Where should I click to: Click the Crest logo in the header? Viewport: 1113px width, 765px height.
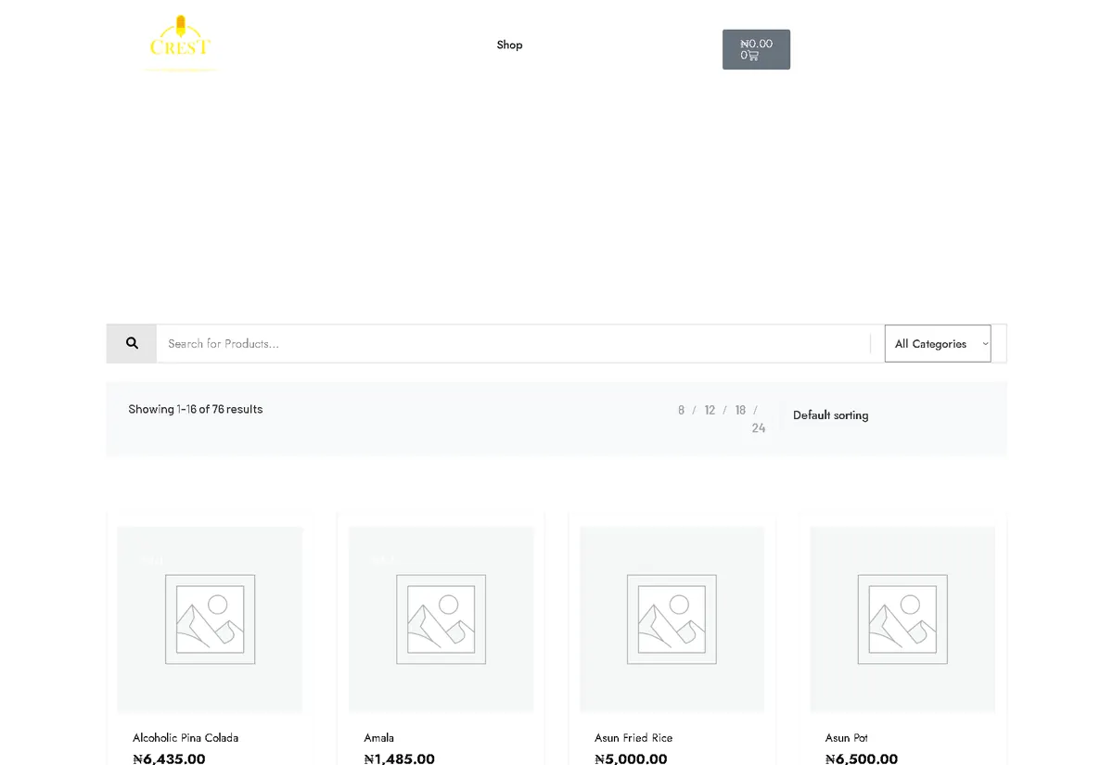click(181, 43)
